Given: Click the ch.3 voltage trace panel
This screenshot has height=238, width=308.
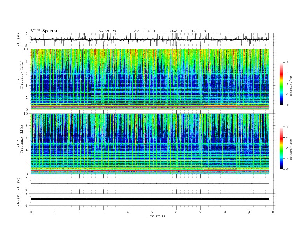Looking at the screenshot, I should [153, 184].
